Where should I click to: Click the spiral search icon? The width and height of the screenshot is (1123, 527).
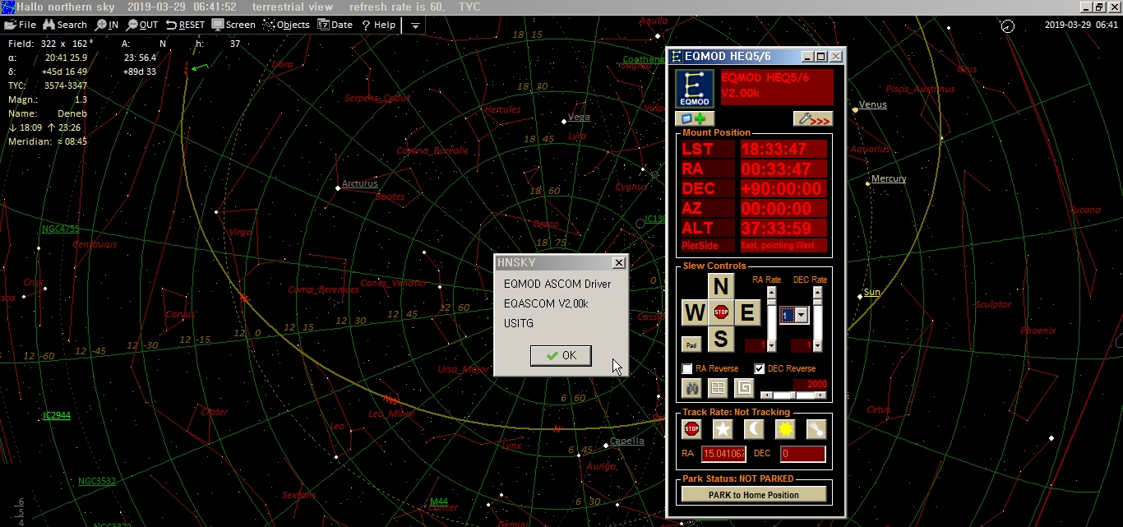744,388
